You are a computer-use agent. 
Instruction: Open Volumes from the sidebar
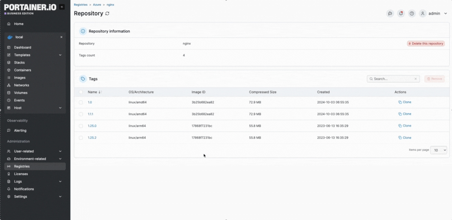20,93
